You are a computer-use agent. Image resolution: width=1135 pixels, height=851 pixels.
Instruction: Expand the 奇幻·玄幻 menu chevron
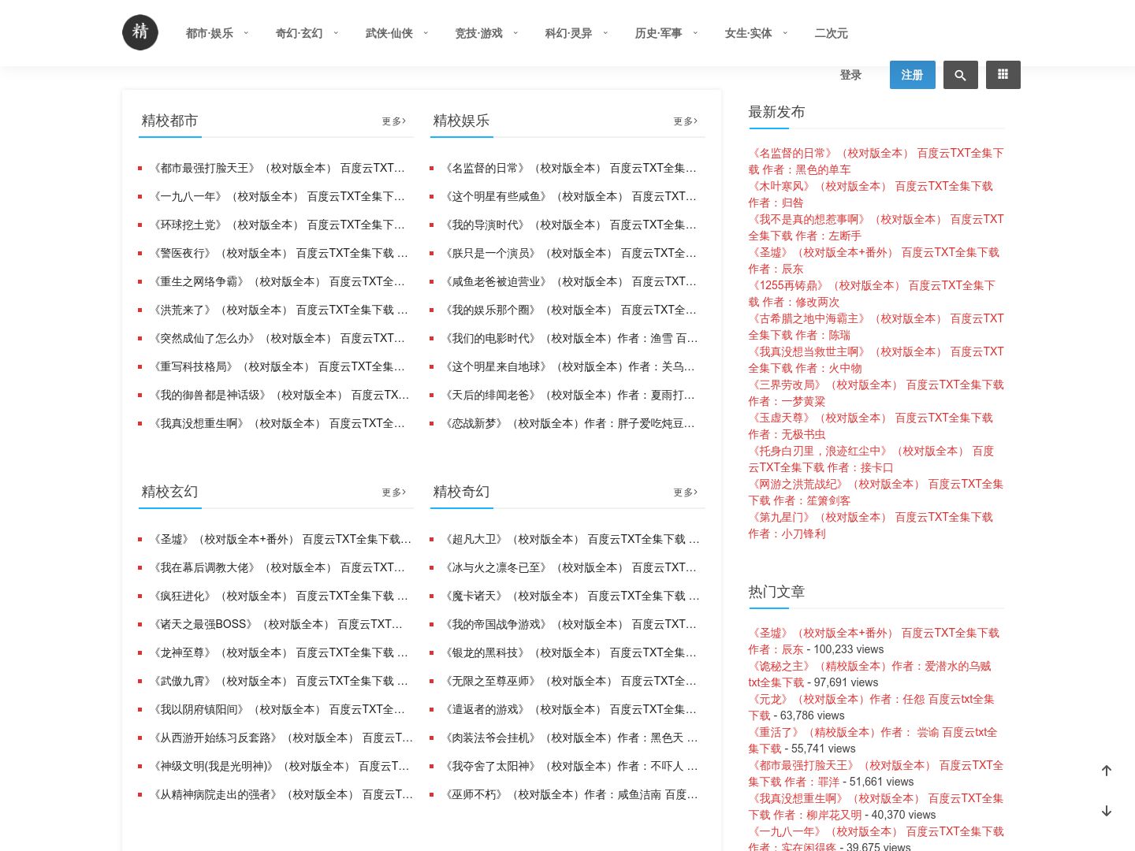[336, 33]
